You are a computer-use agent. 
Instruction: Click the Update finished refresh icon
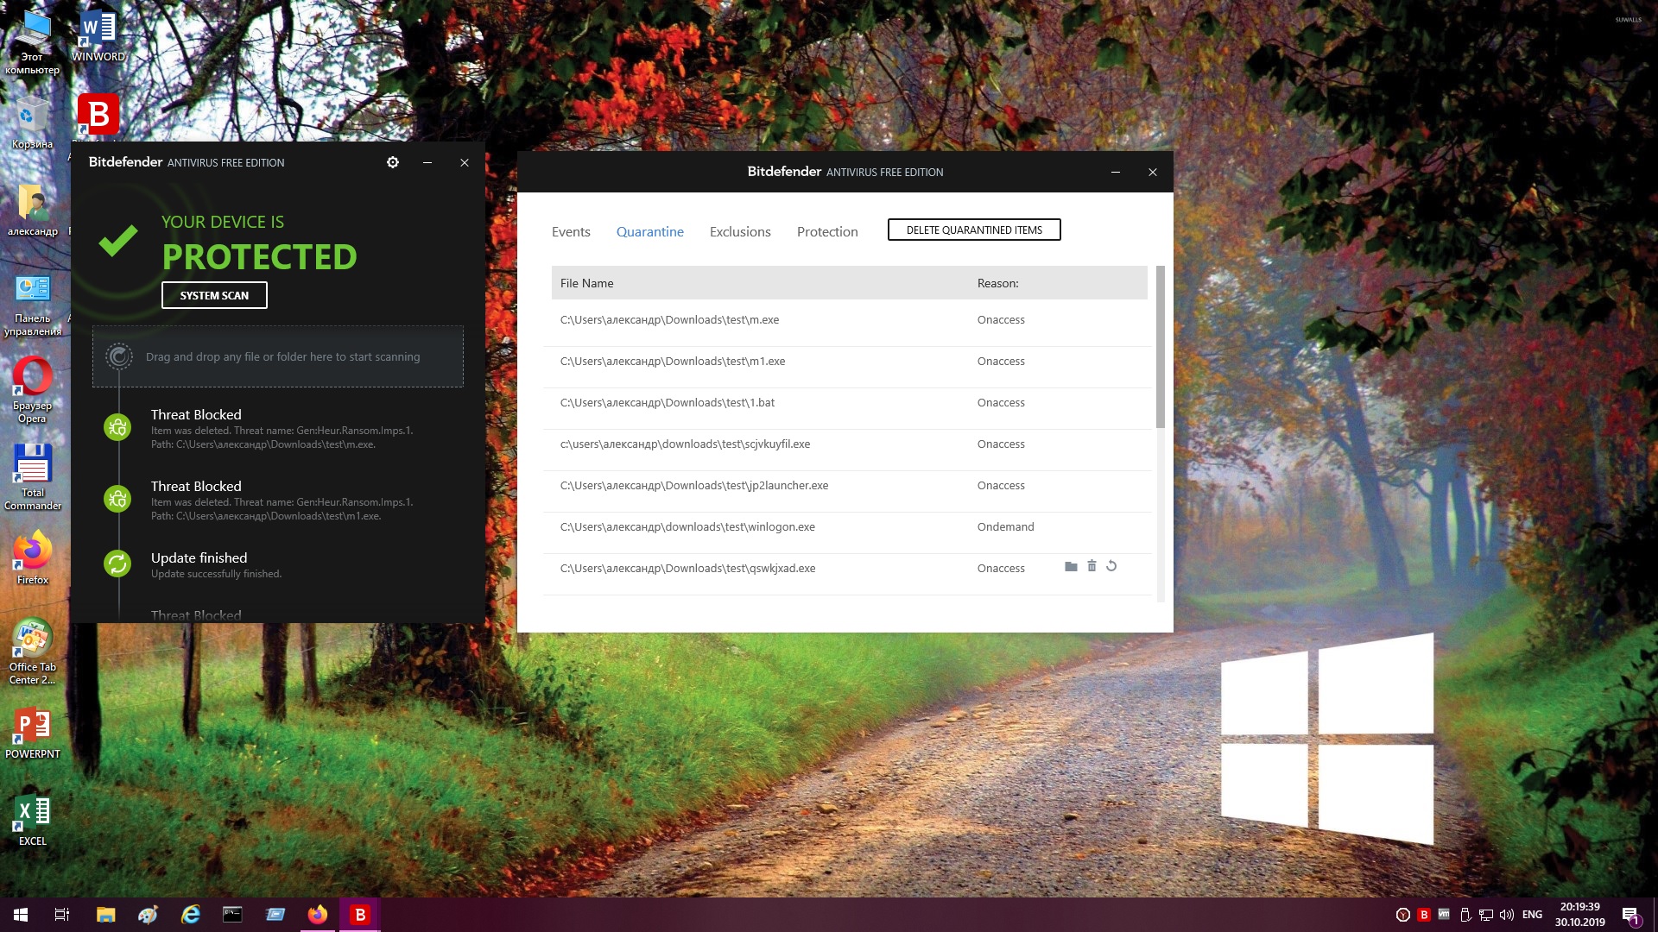tap(117, 564)
